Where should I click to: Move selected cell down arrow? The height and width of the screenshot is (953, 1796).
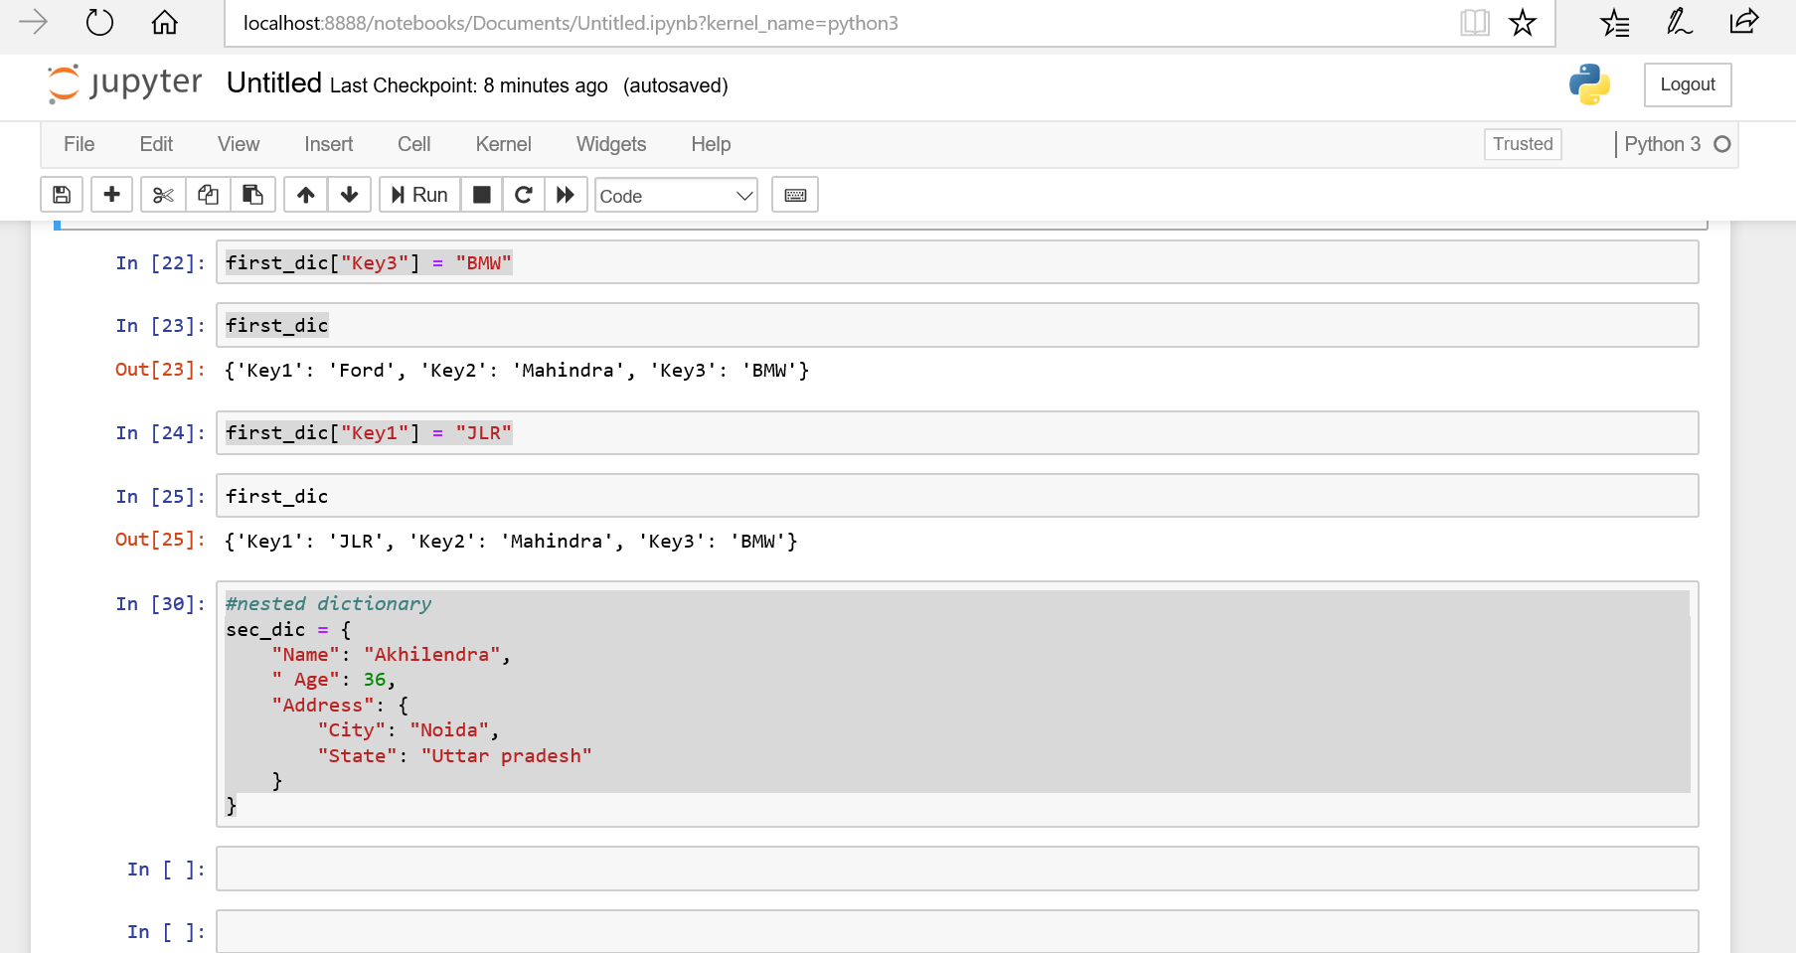pyautogui.click(x=349, y=195)
